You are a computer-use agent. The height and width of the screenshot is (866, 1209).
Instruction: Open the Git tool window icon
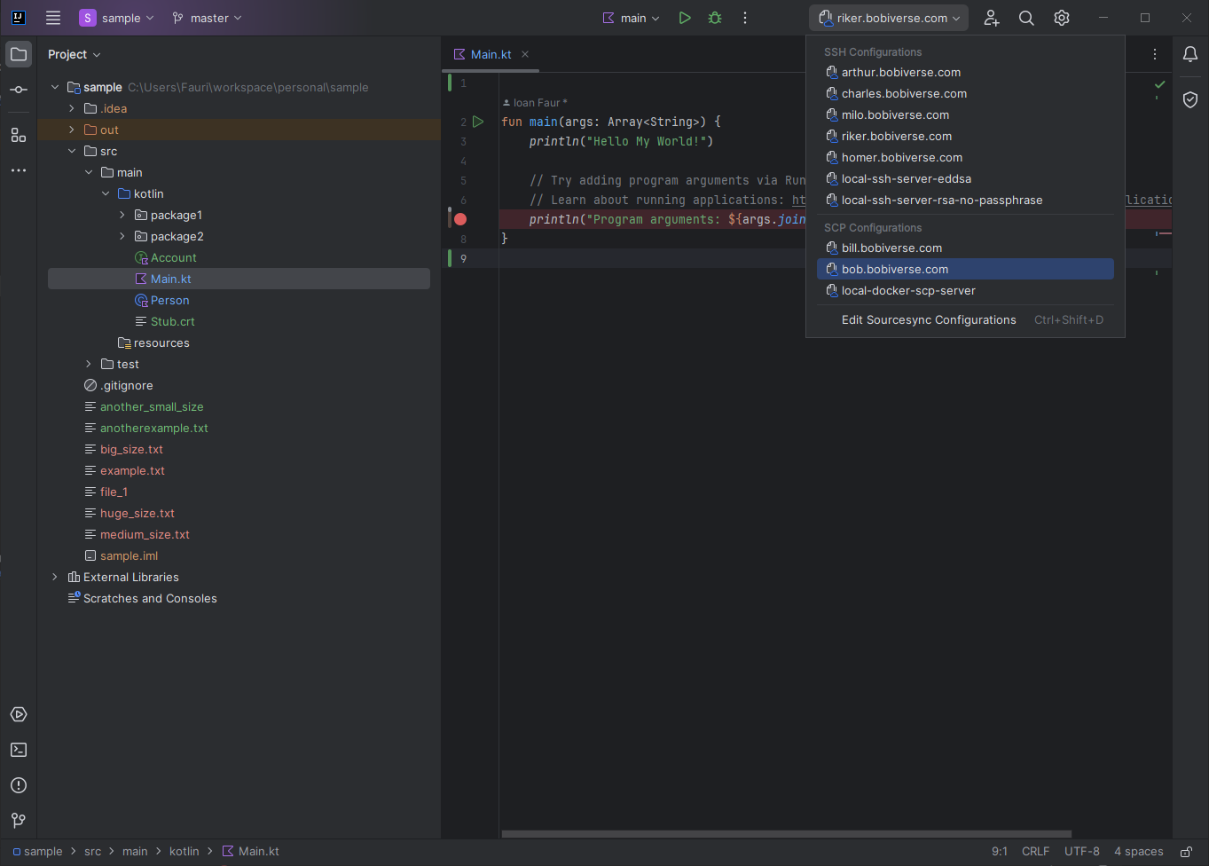(x=19, y=821)
